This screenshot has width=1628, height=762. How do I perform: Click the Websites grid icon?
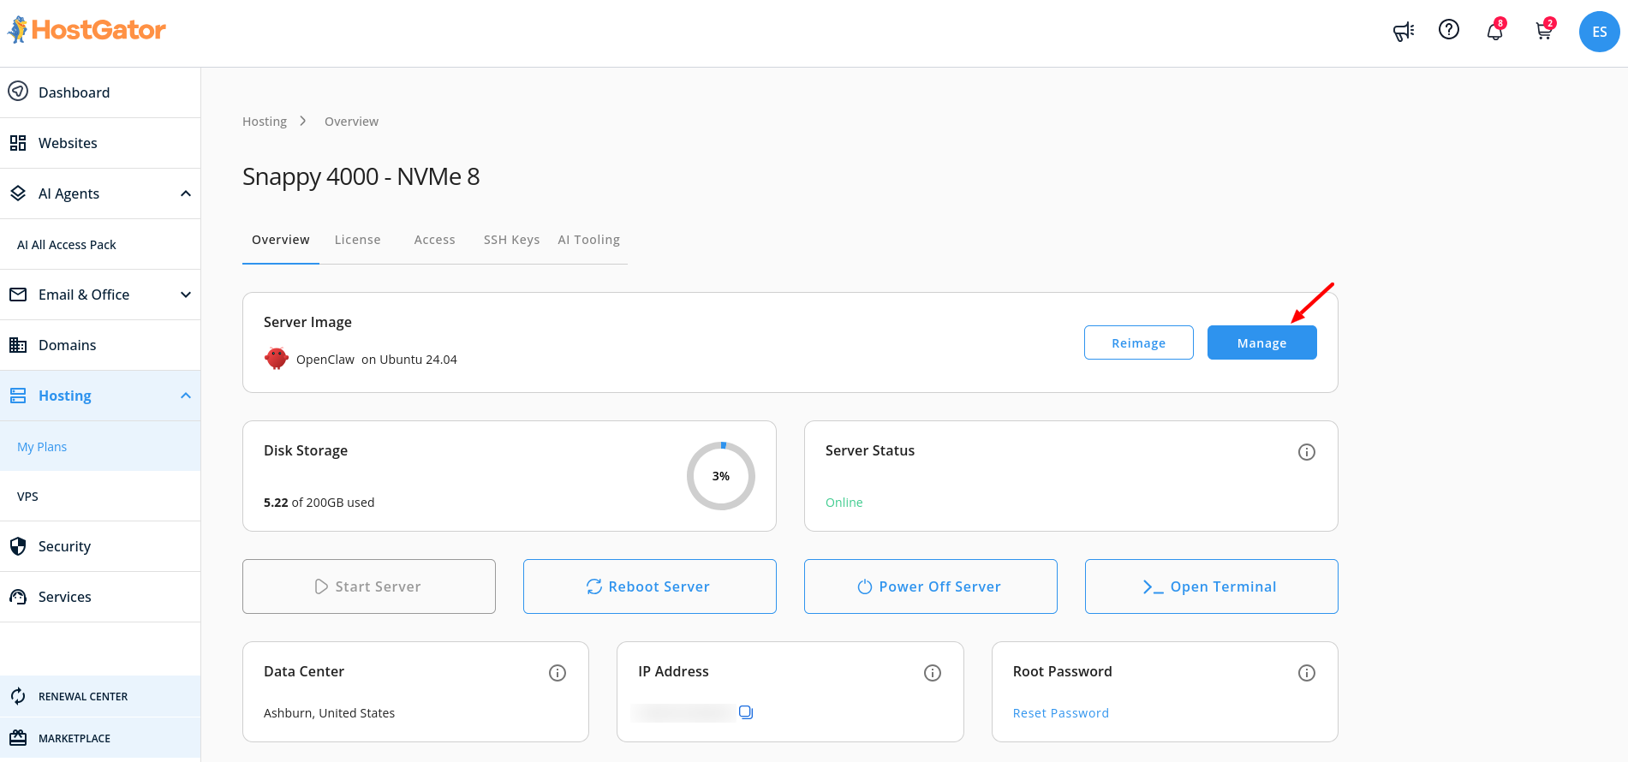click(x=18, y=143)
